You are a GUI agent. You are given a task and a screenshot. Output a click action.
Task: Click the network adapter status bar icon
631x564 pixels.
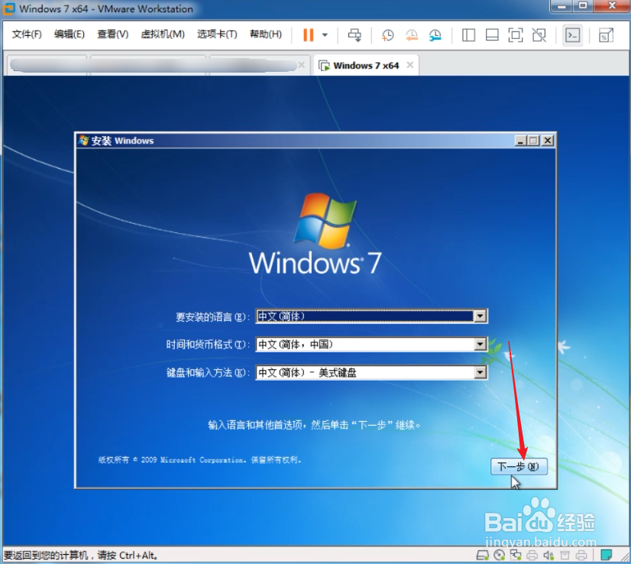[x=516, y=555]
